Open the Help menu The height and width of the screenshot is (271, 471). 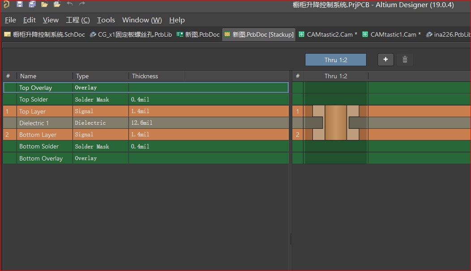(x=176, y=20)
